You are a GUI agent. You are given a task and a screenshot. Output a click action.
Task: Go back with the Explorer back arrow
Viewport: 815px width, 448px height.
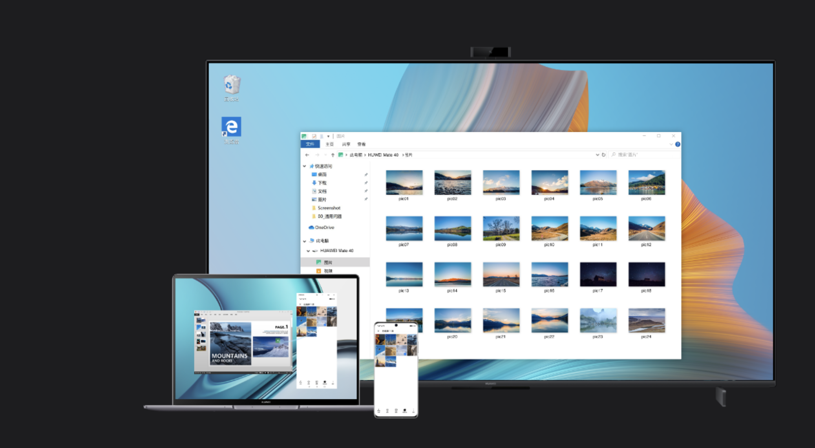307,155
